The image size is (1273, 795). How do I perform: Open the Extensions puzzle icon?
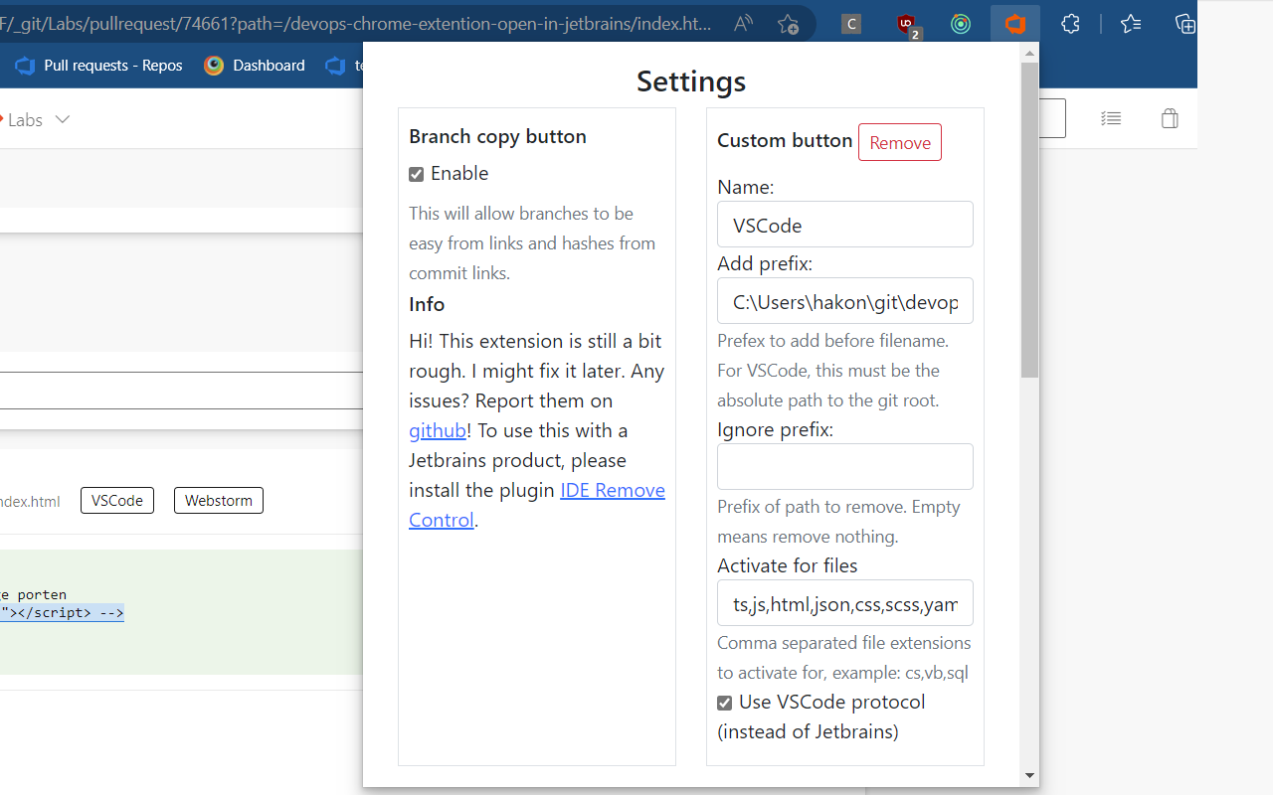(1070, 24)
